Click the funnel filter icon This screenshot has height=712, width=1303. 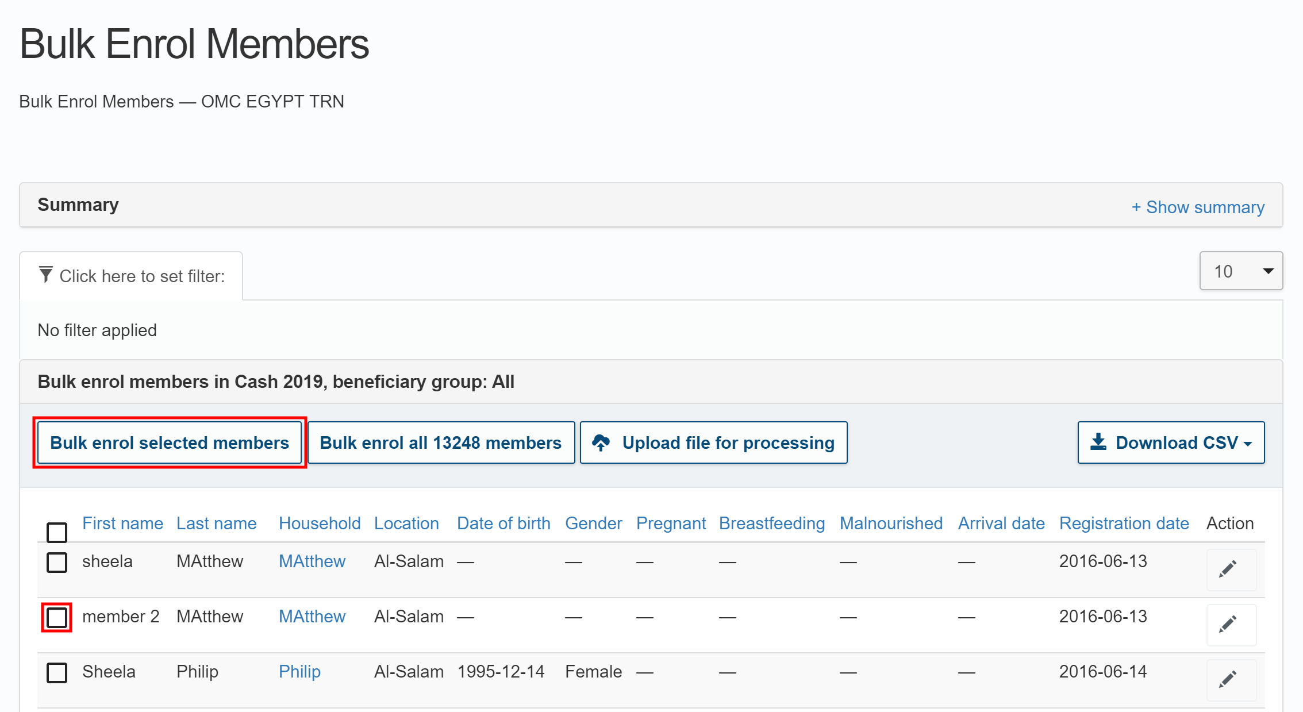tap(46, 275)
